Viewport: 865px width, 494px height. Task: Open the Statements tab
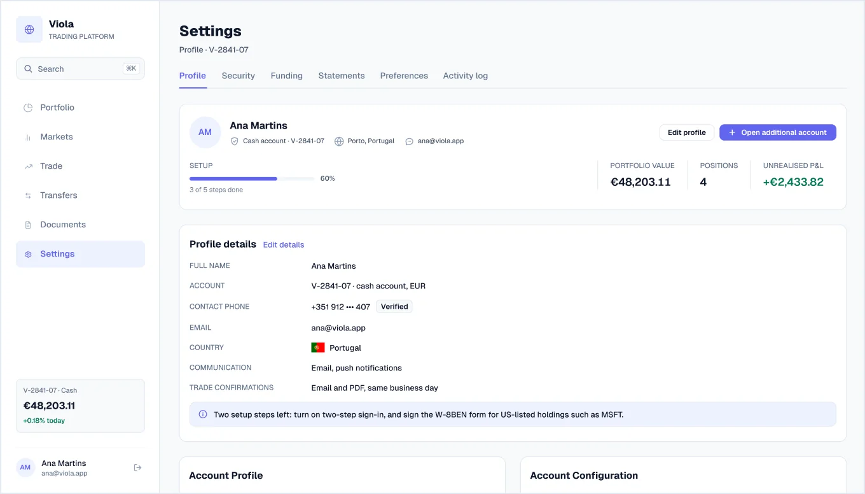point(342,76)
